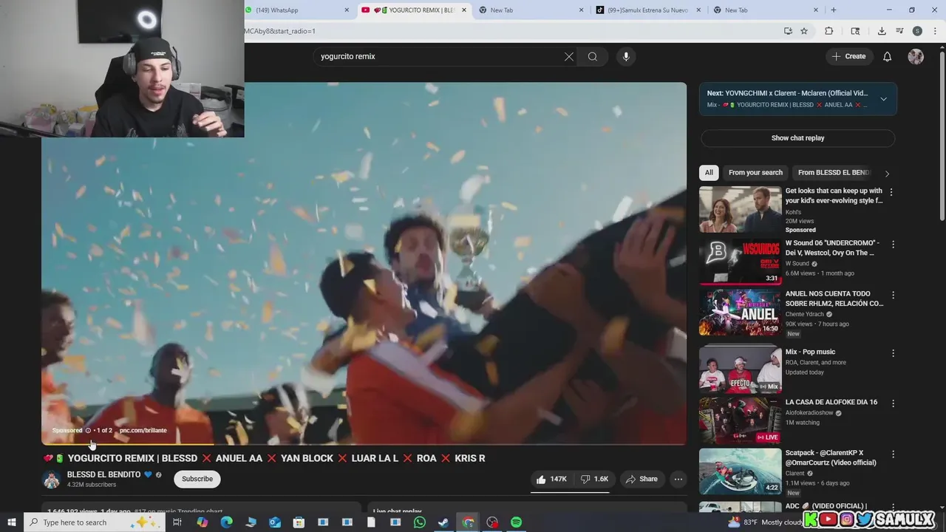Open Chrome downloads icon
The image size is (946, 532).
point(882,31)
